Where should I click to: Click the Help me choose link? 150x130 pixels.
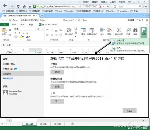pyautogui.click(x=8, y=79)
